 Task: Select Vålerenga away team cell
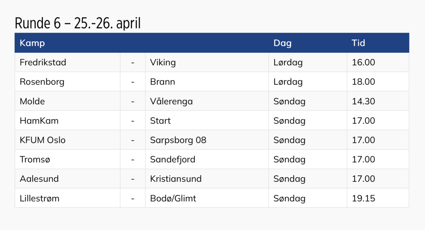tap(171, 101)
